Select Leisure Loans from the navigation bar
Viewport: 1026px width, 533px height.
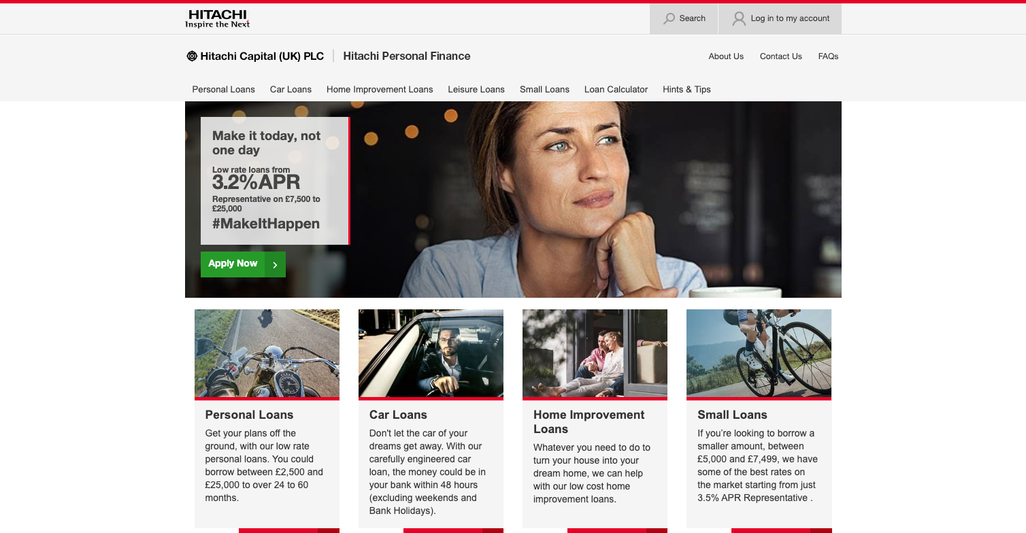[x=476, y=90]
